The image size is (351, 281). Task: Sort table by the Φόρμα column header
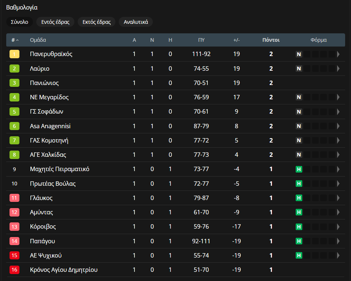point(318,40)
